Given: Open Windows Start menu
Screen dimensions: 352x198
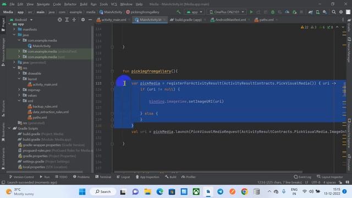Looking at the screenshot, I should tap(82, 192).
